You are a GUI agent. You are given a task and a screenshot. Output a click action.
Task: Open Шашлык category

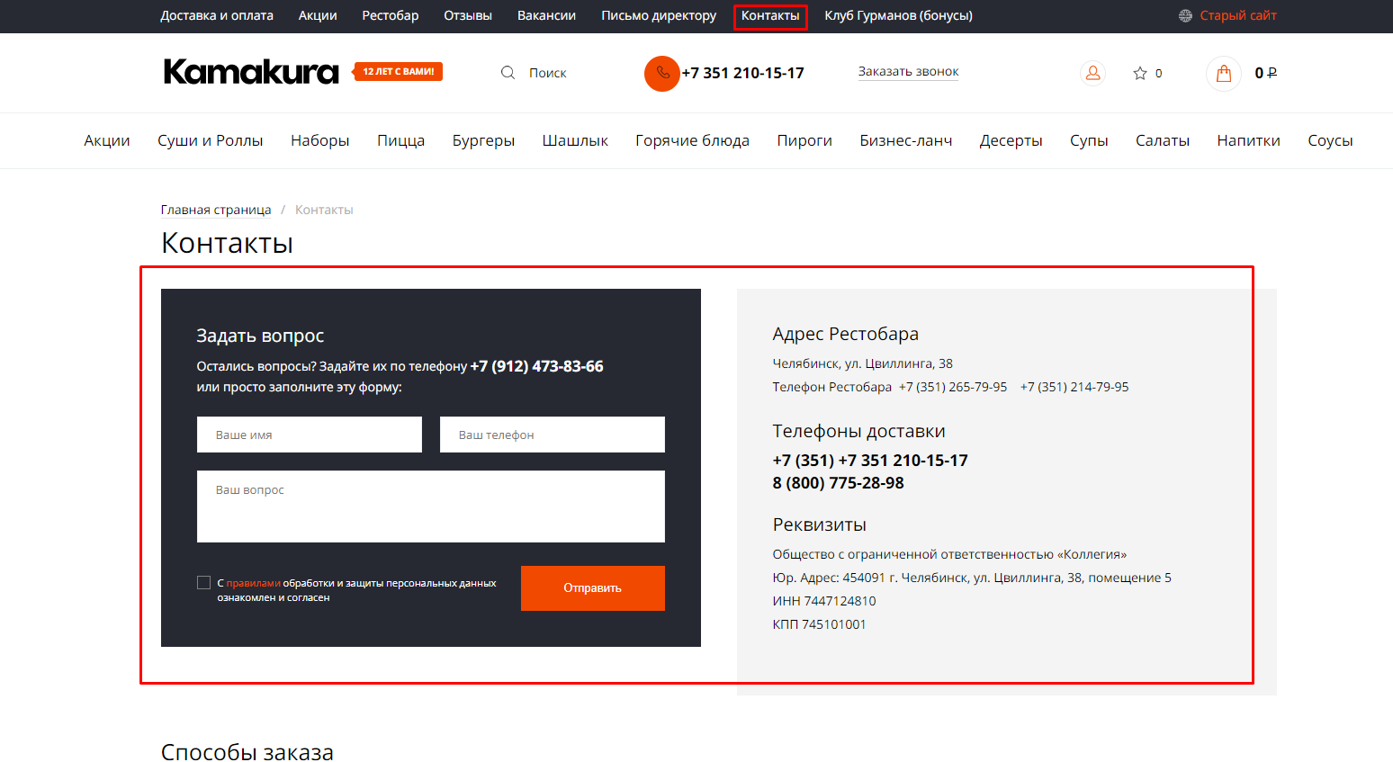pyautogui.click(x=575, y=140)
